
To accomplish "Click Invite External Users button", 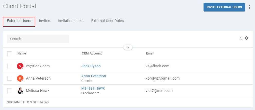I will 224,7.
